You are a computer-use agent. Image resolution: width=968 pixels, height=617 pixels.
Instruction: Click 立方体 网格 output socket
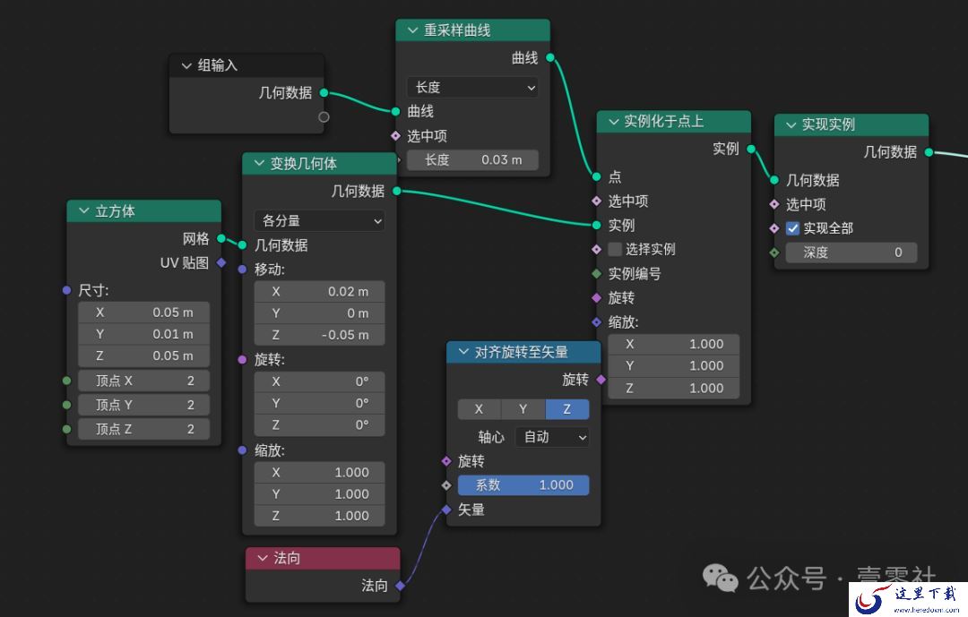coord(221,239)
